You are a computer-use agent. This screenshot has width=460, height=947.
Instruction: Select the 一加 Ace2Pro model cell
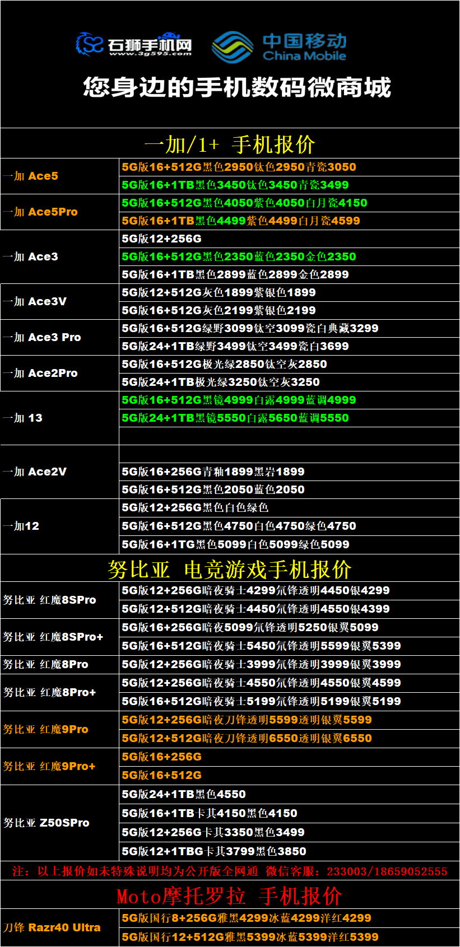click(59, 373)
